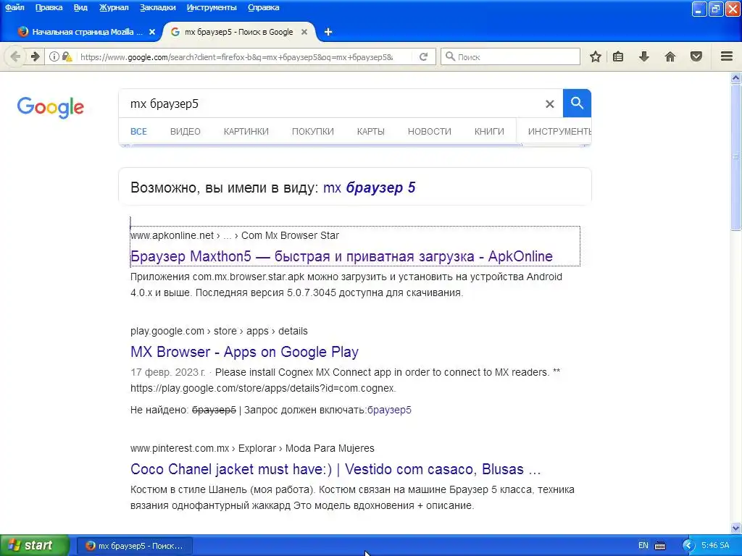This screenshot has width=742, height=556.
Task: Go forward with the forward arrow button
Action: [35, 56]
